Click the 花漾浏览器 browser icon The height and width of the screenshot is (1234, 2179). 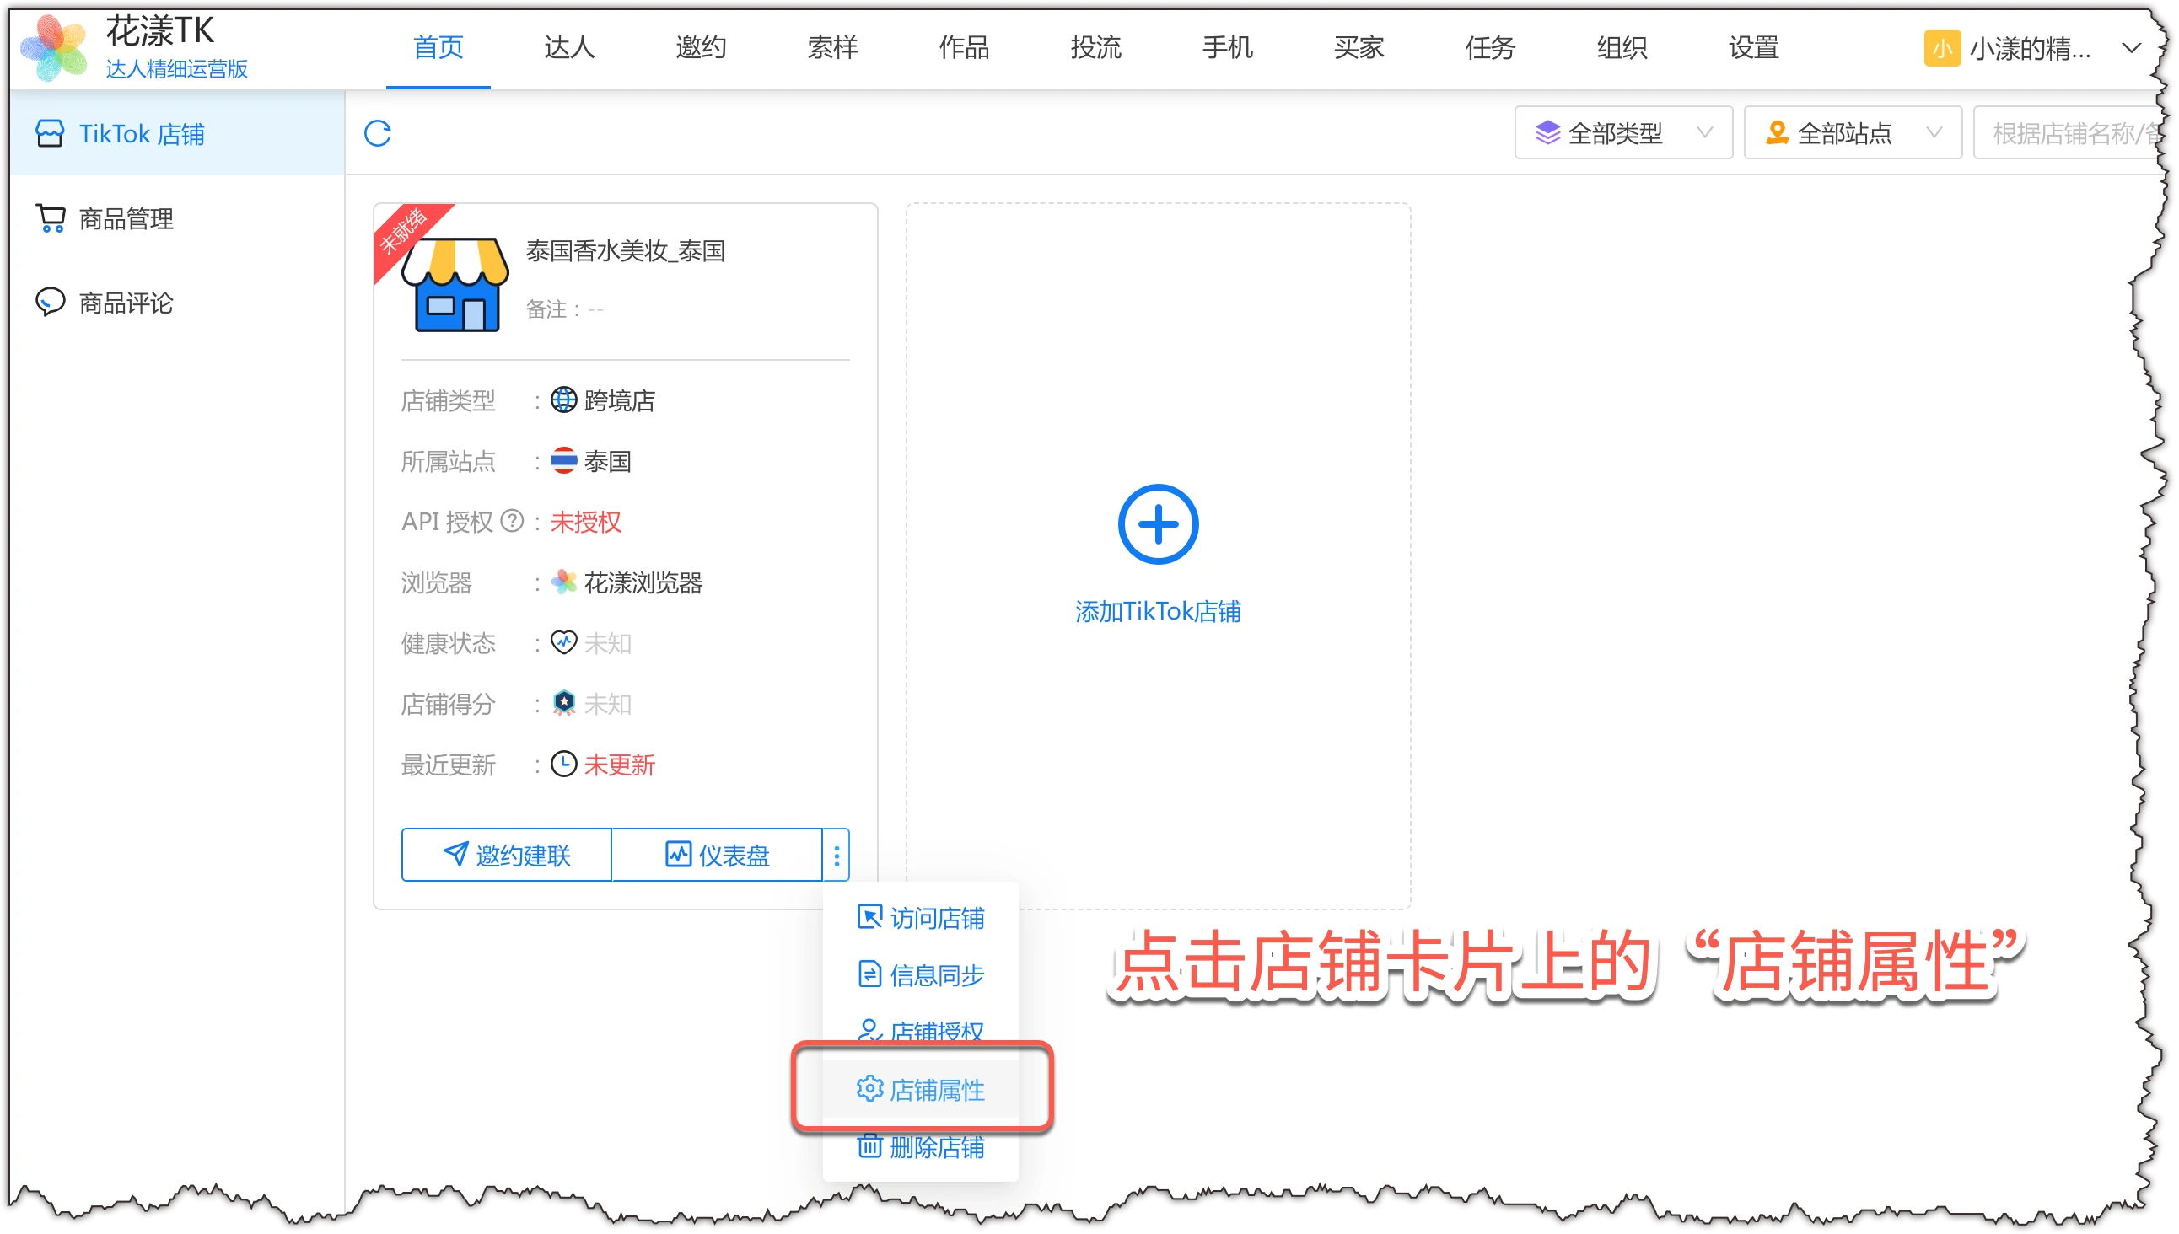click(564, 582)
